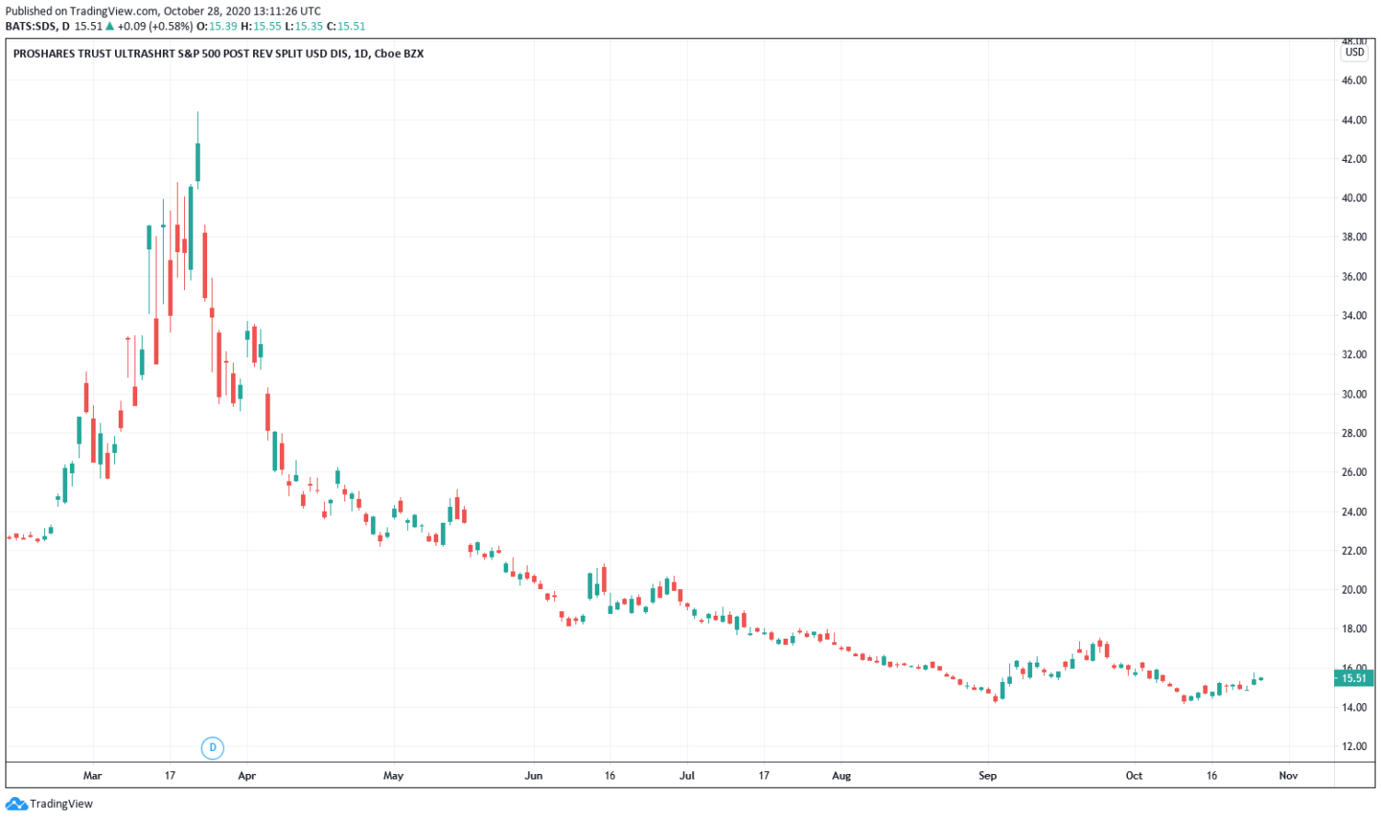1381x820 pixels.
Task: Open the circled D event marker
Action: [213, 748]
